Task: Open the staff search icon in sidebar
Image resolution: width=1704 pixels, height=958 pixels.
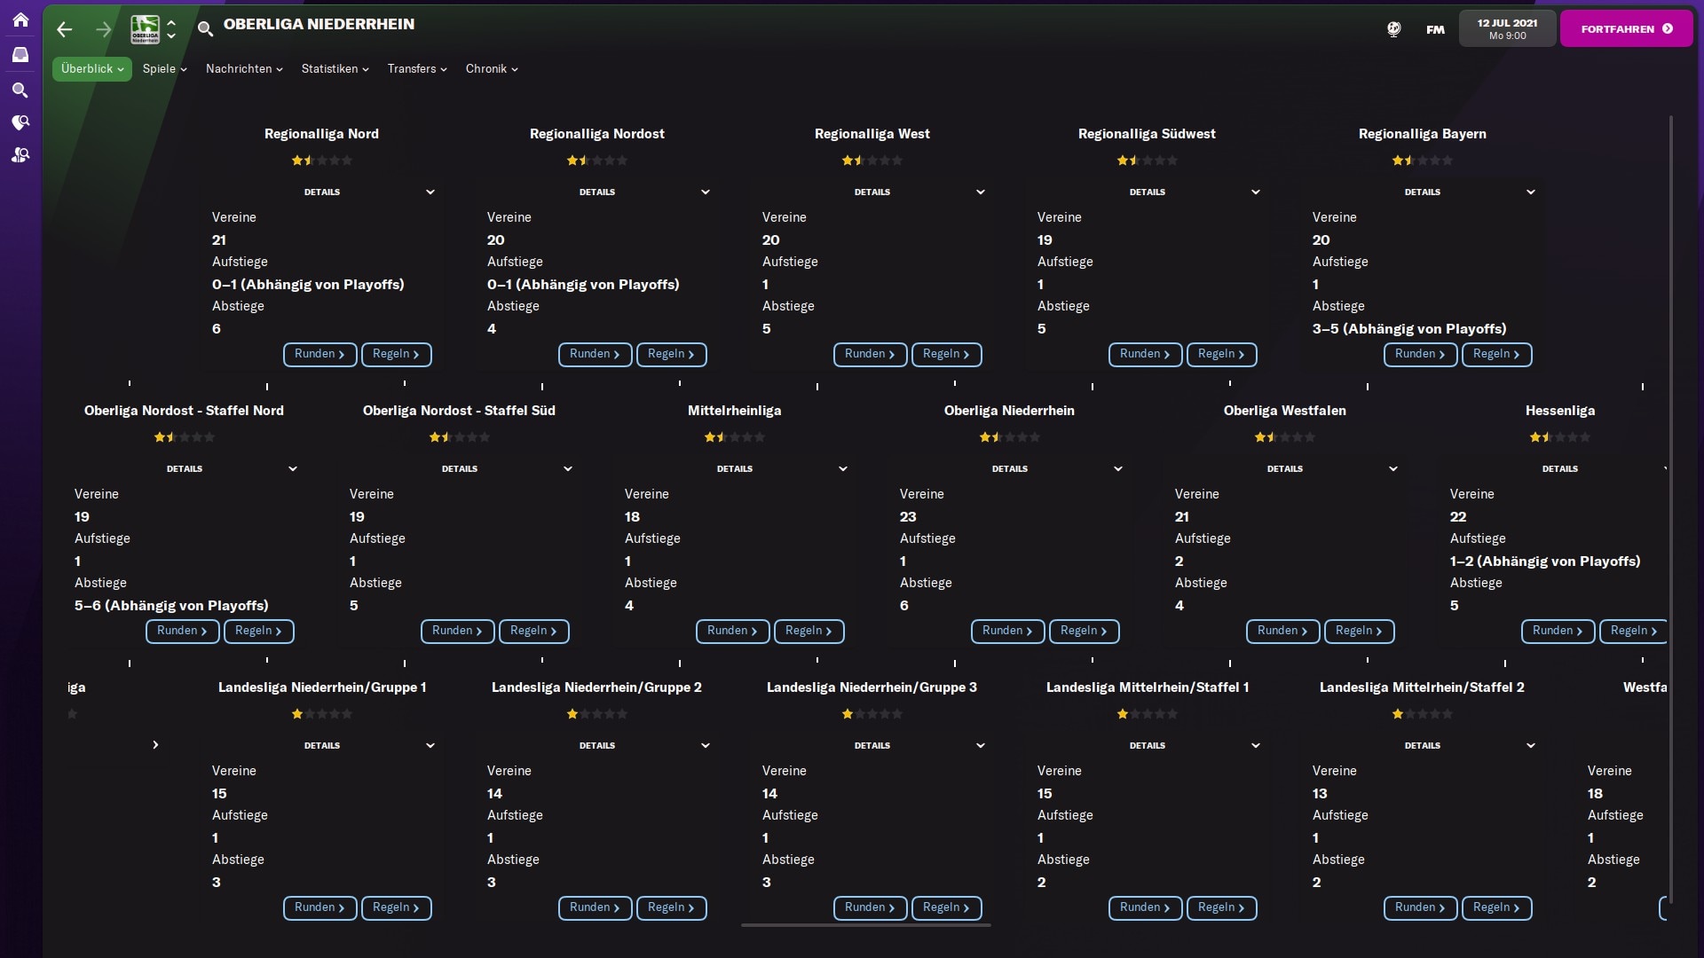Action: (x=20, y=155)
